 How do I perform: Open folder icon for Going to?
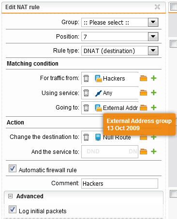(x=143, y=108)
